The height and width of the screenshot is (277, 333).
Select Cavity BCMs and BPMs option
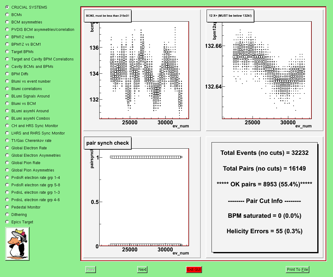coord(7,67)
